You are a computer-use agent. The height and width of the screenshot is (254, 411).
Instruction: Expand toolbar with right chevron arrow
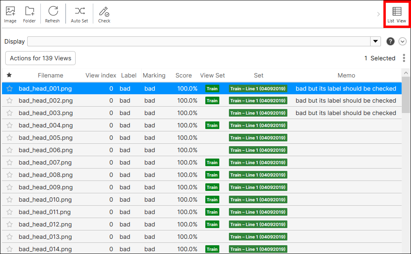coord(379,14)
